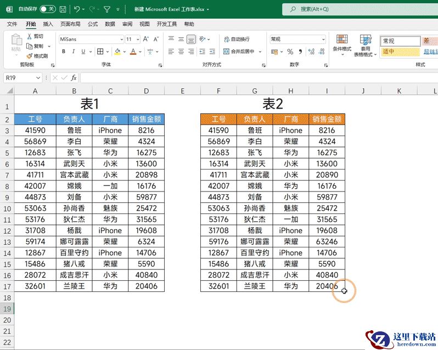Click into the search box 搜索(Alt+Q)
This screenshot has height=350, width=438.
(x=360, y=9)
